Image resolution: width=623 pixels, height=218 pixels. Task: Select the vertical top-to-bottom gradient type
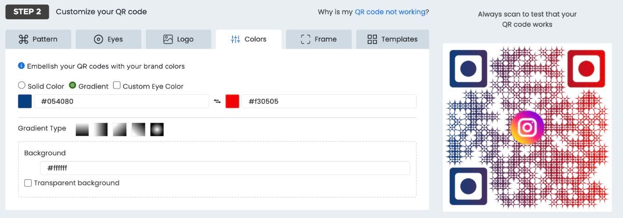[x=82, y=129]
